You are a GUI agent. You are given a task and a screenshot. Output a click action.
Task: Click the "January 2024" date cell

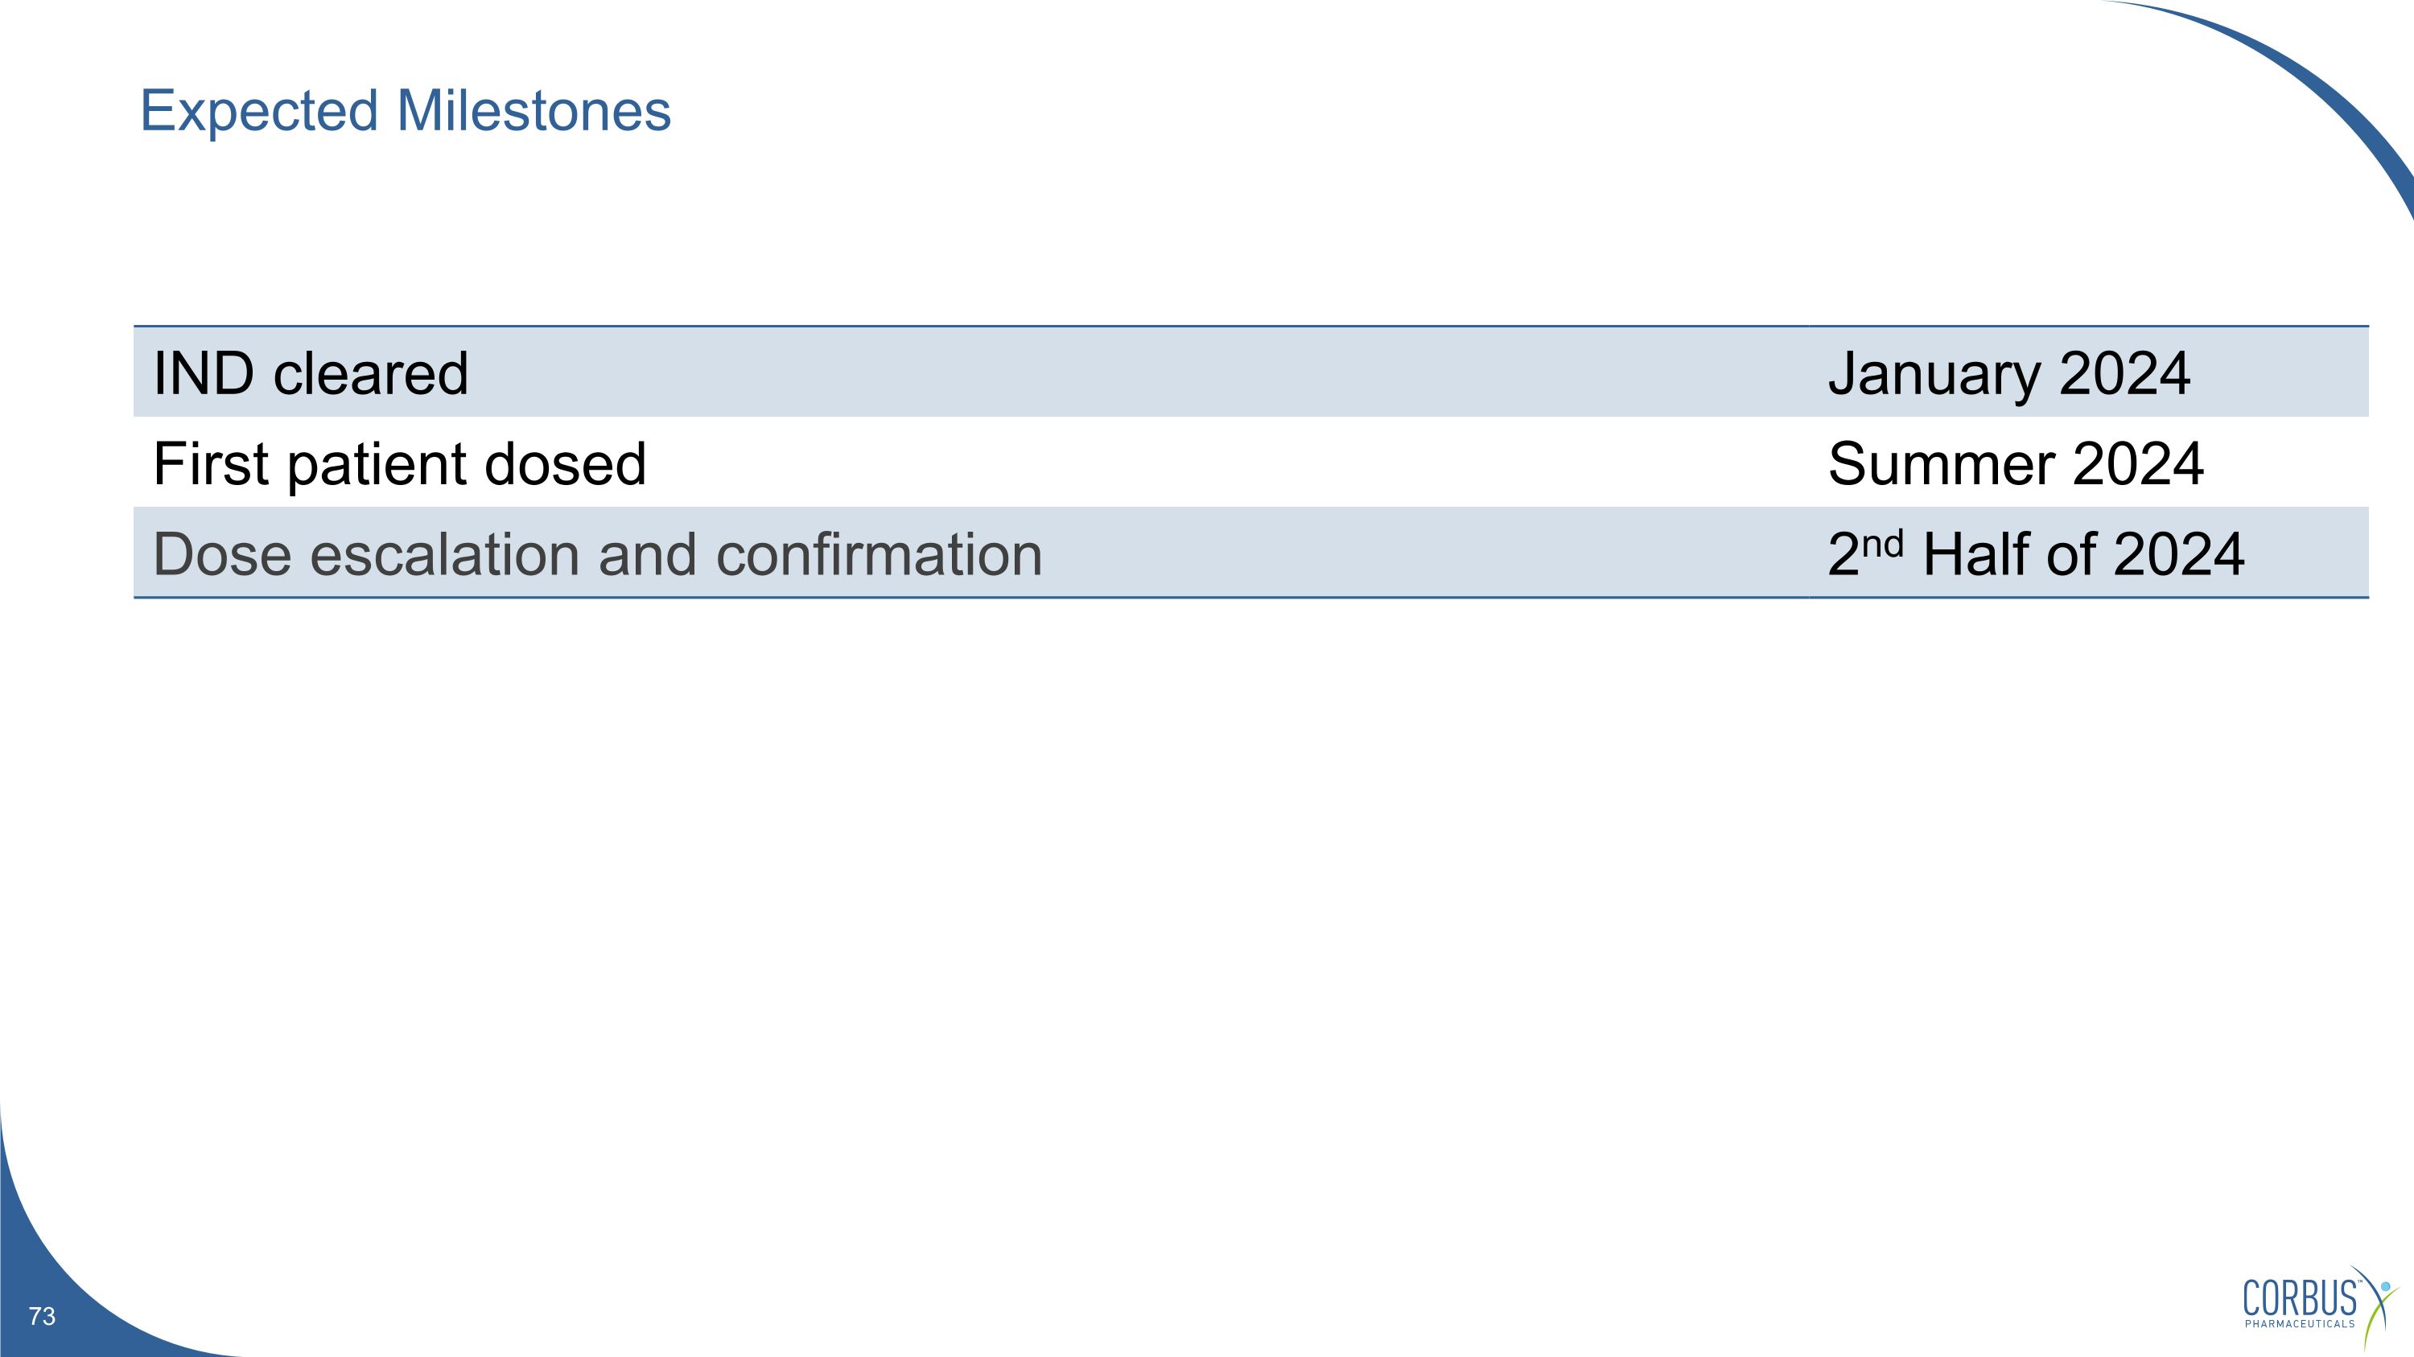coord(2009,374)
